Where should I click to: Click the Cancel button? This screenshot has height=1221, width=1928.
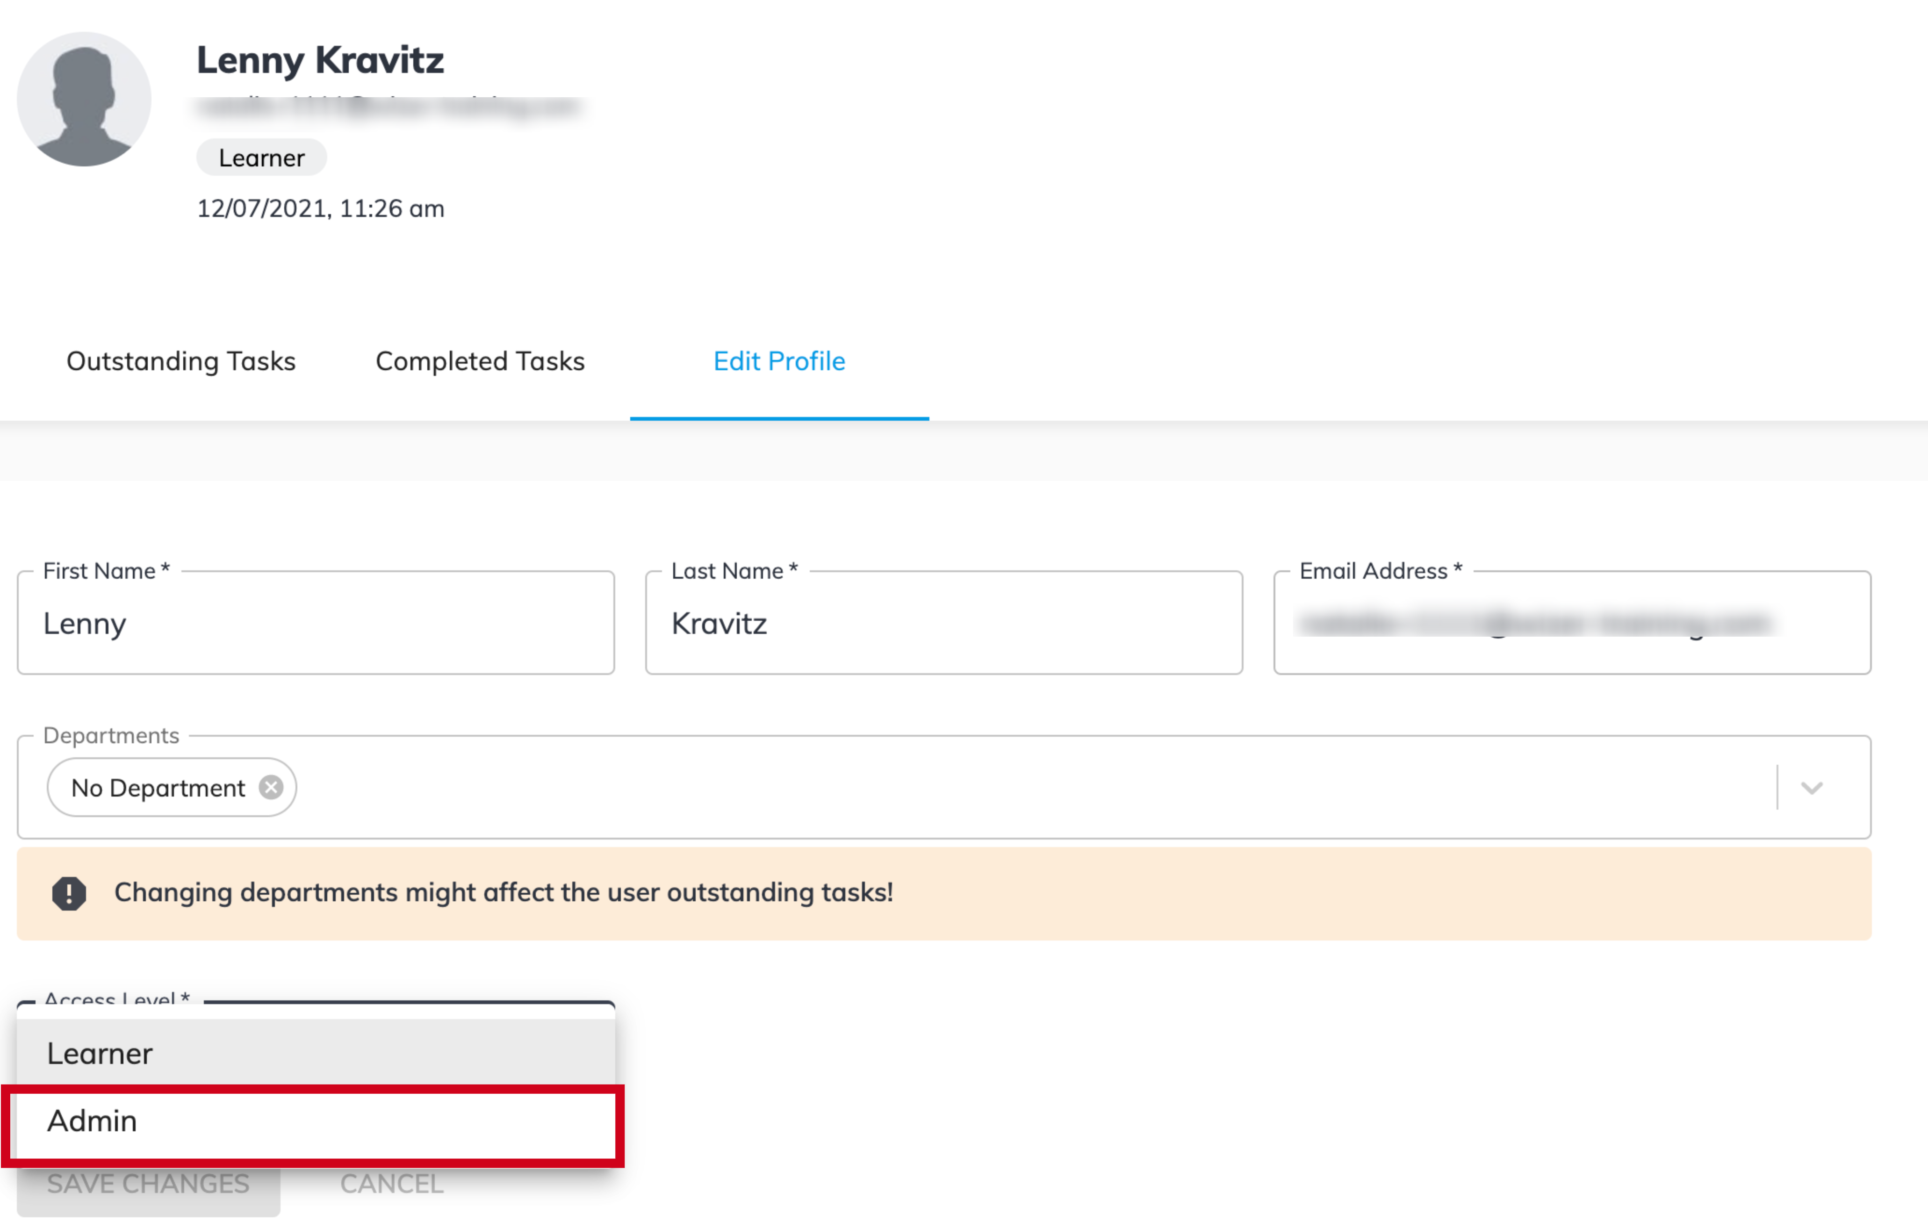[x=391, y=1183]
